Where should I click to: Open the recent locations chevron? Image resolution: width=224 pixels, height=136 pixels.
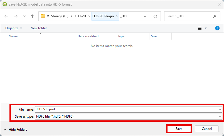coord(24,16)
